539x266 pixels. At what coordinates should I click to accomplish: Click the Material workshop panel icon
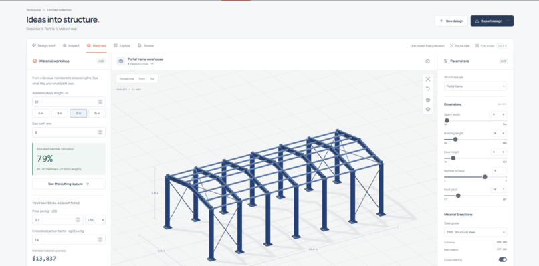pos(34,61)
